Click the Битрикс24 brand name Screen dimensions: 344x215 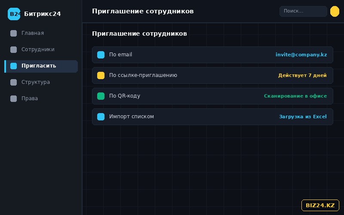point(42,14)
